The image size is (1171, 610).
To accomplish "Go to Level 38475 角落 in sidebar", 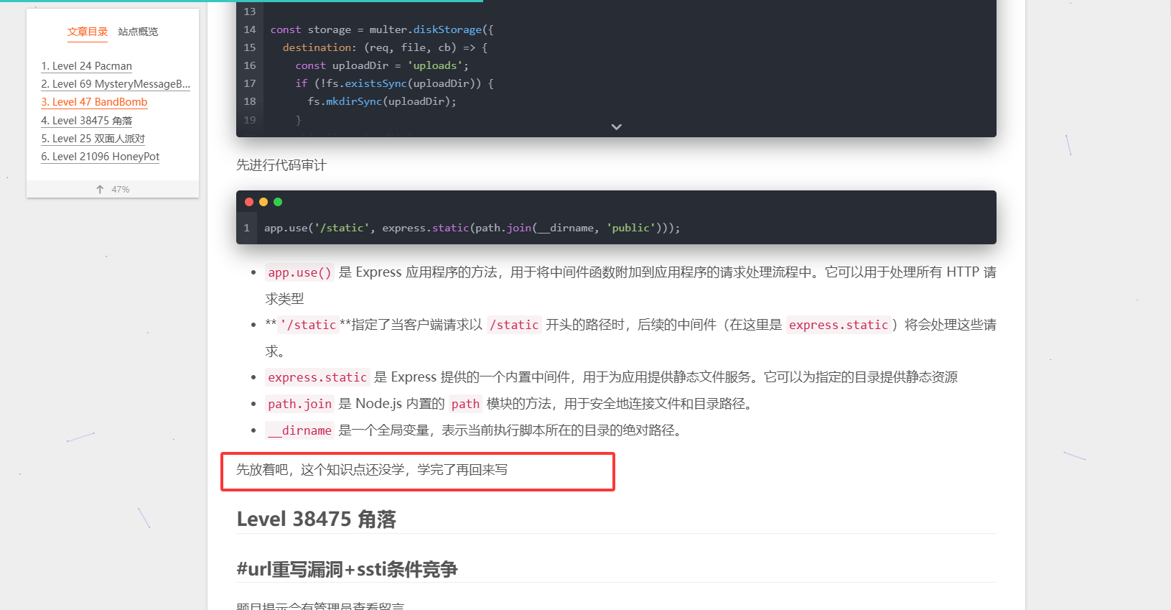I will pyautogui.click(x=86, y=121).
